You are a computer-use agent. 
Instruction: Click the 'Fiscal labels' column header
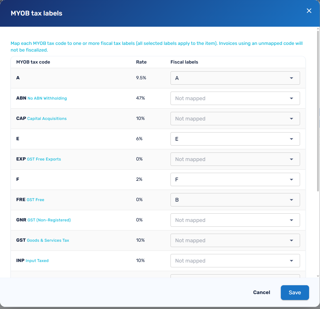pos(184,62)
